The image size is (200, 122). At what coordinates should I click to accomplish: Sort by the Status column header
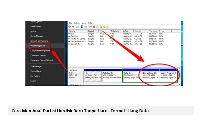tap(128, 31)
